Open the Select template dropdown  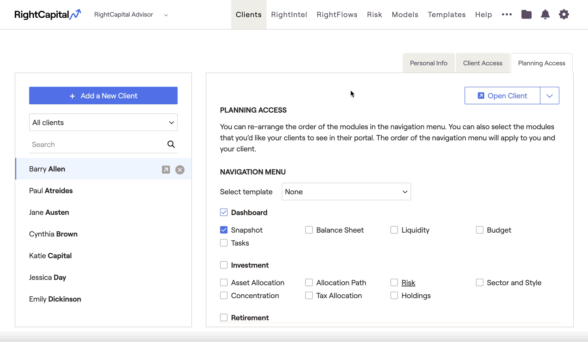(x=346, y=192)
